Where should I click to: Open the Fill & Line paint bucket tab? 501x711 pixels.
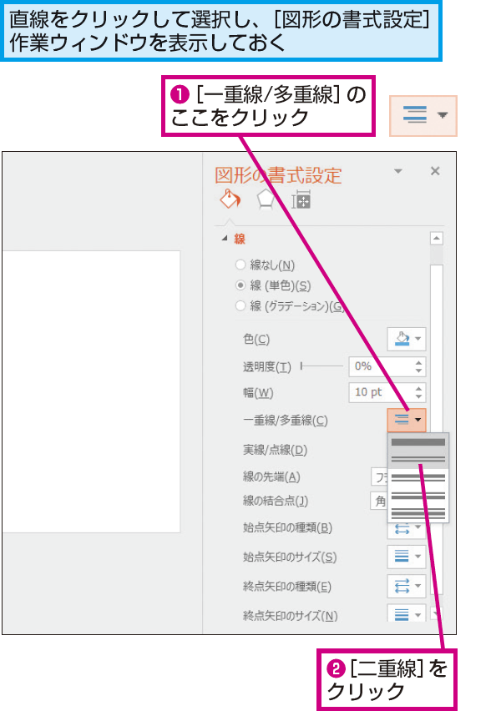point(230,199)
